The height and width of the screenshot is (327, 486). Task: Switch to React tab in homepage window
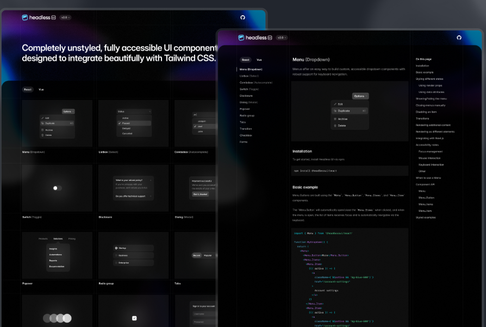(x=28, y=90)
